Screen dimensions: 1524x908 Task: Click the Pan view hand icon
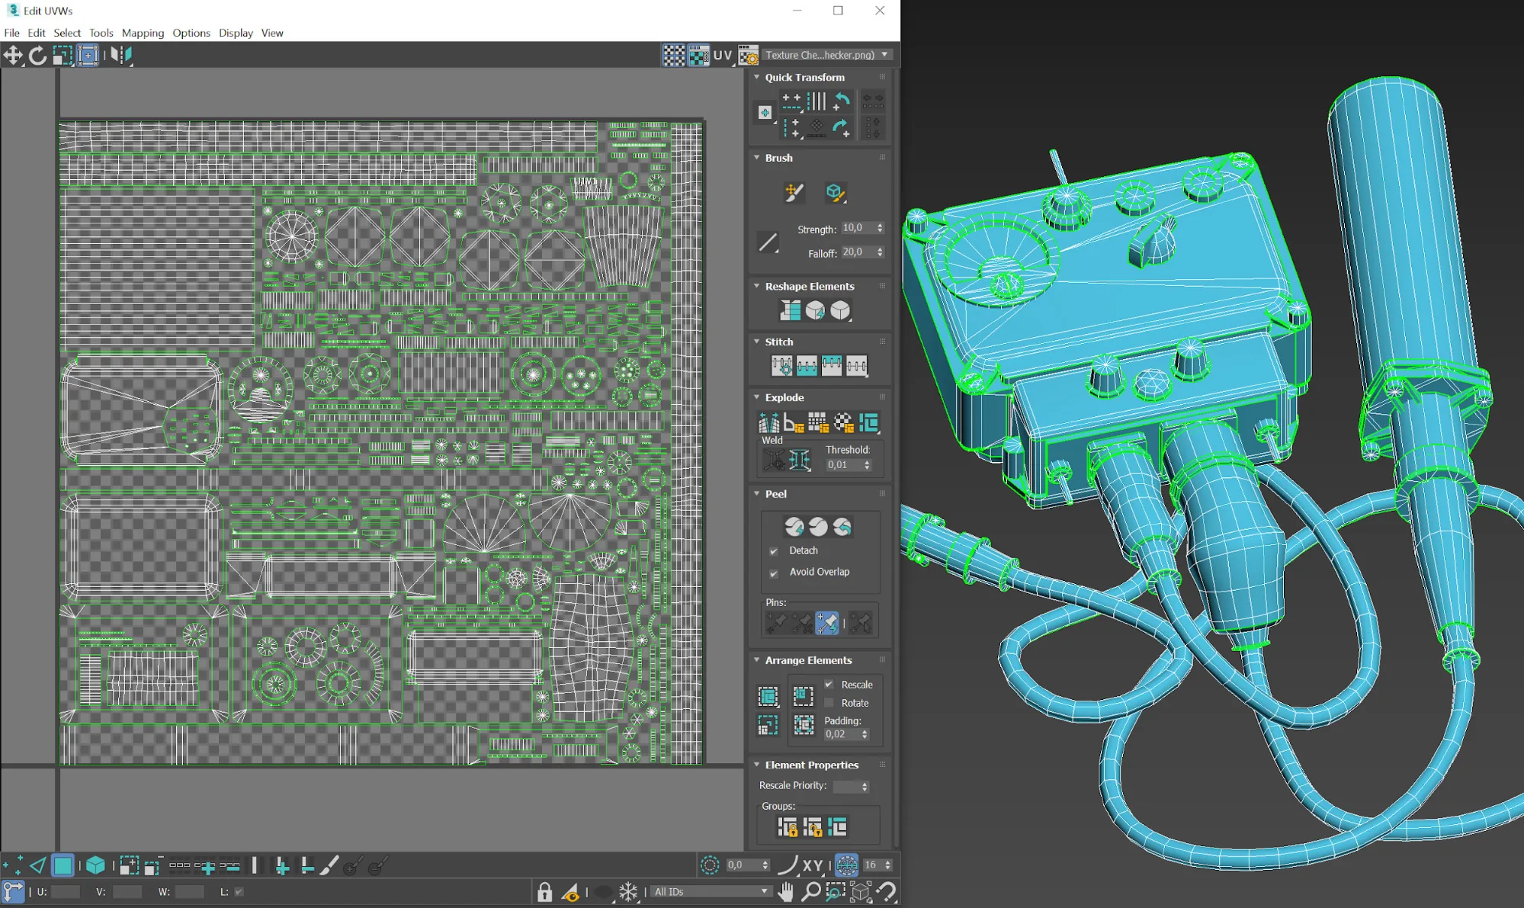pos(786,890)
